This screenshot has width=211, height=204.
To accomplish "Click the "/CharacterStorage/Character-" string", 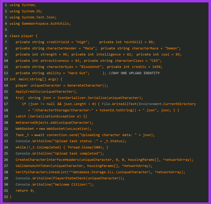I will 63,110.
